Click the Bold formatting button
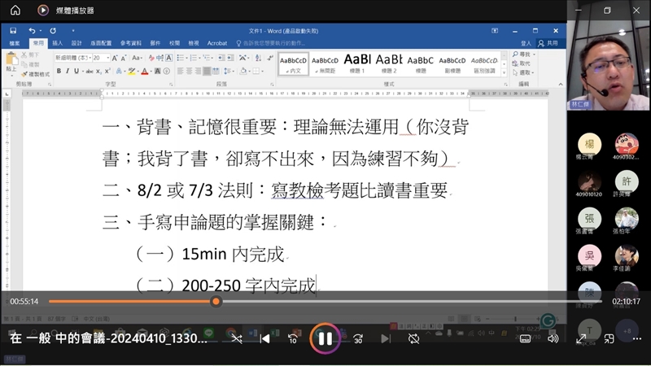Viewport: 651px width, 366px height. [59, 72]
